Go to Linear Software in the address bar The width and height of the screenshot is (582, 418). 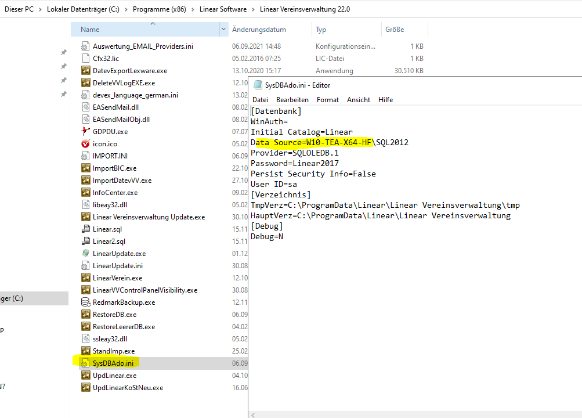(x=223, y=9)
